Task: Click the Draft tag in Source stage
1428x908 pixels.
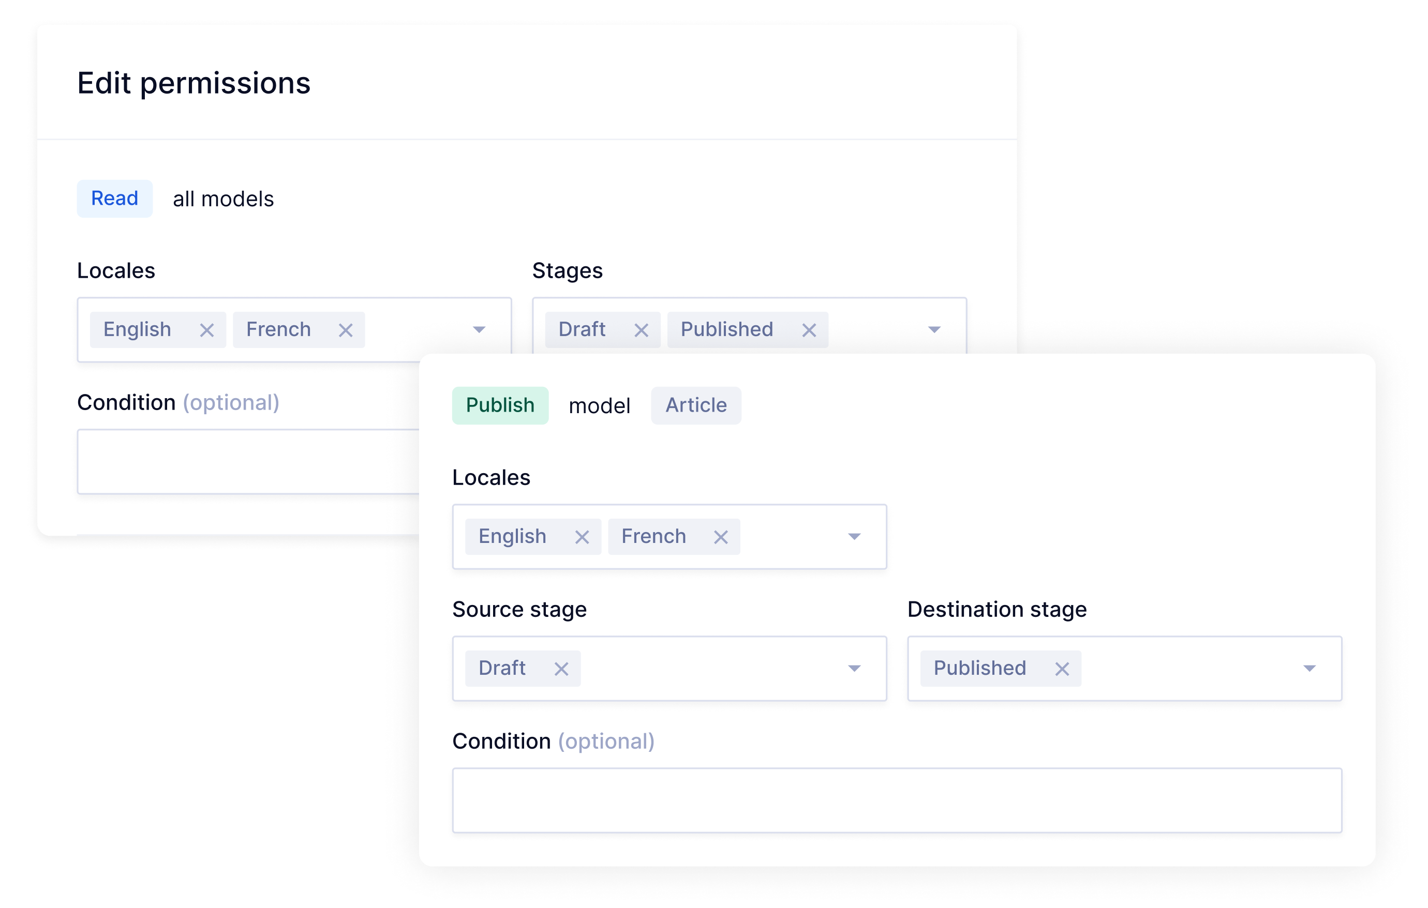Action: tap(502, 669)
